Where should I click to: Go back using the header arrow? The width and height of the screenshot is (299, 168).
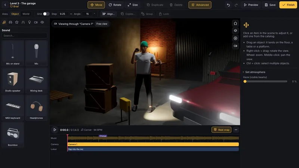tap(5, 5)
